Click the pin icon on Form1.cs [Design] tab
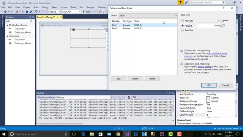Image resolution: width=243 pixels, height=137 pixels. point(57,17)
